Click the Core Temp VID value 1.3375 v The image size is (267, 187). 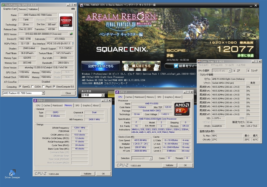point(218,118)
